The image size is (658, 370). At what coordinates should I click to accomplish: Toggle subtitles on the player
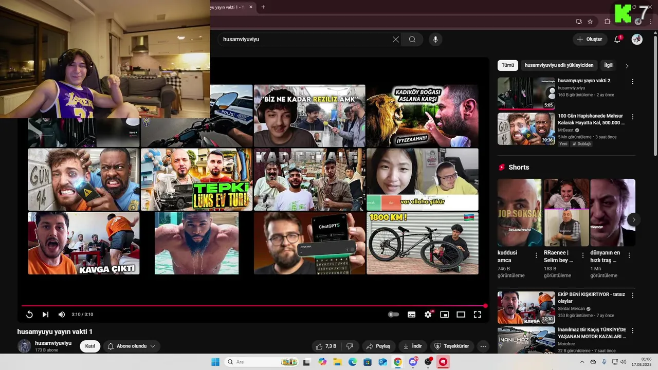[x=411, y=314]
